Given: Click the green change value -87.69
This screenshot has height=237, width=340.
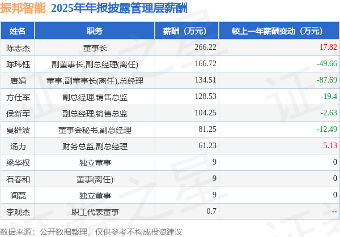Looking at the screenshot, I should [x=327, y=80].
